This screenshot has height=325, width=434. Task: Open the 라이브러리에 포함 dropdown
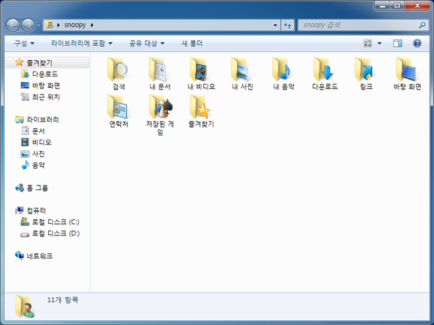tap(82, 43)
